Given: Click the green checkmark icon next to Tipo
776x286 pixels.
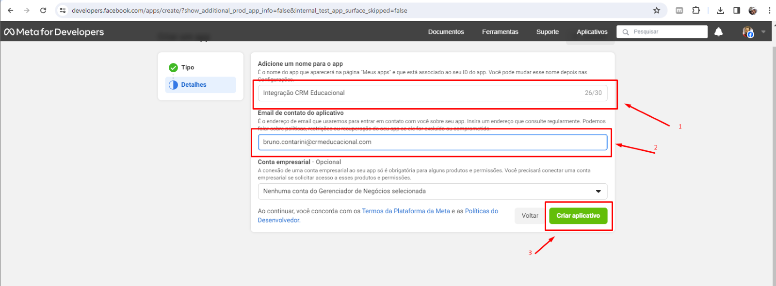Looking at the screenshot, I should point(173,67).
